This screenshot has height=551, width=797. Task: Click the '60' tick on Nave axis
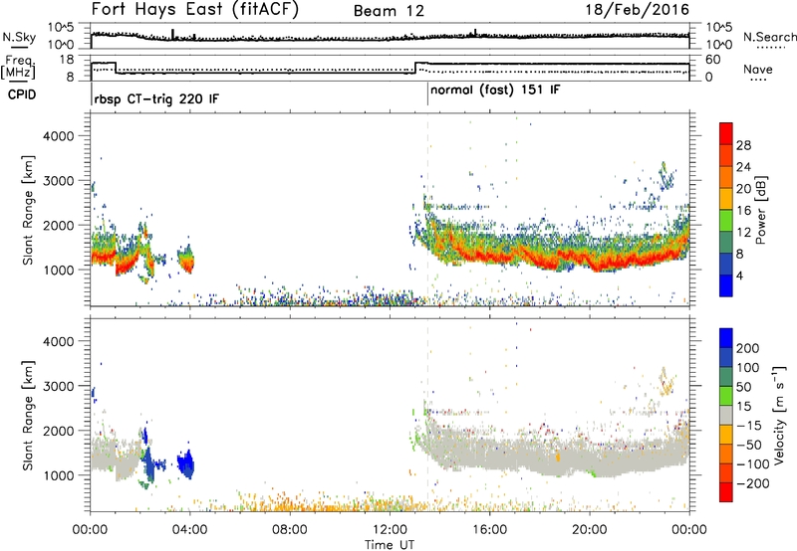coord(713,60)
